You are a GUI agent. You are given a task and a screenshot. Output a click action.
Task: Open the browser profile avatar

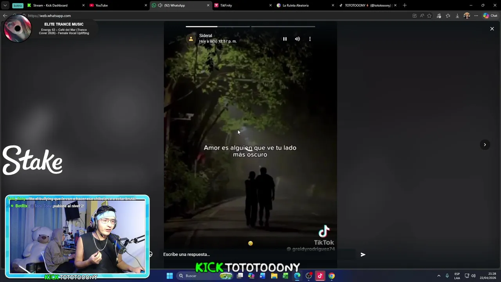point(467,16)
